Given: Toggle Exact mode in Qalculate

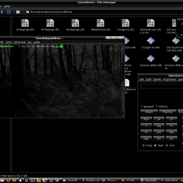Looking at the screenshot, I should tap(149, 112).
